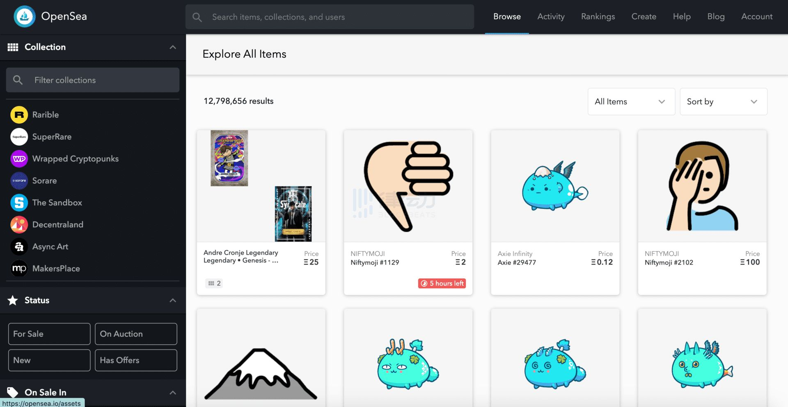Click the Filter collections magnifier icon

pos(18,80)
